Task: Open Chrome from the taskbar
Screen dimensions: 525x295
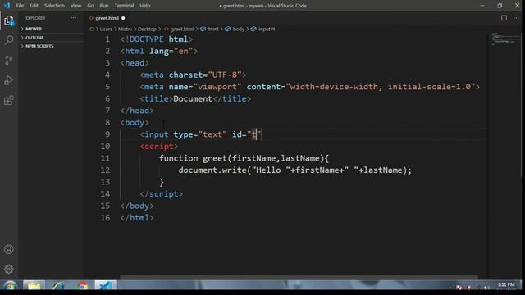Action: [x=82, y=286]
